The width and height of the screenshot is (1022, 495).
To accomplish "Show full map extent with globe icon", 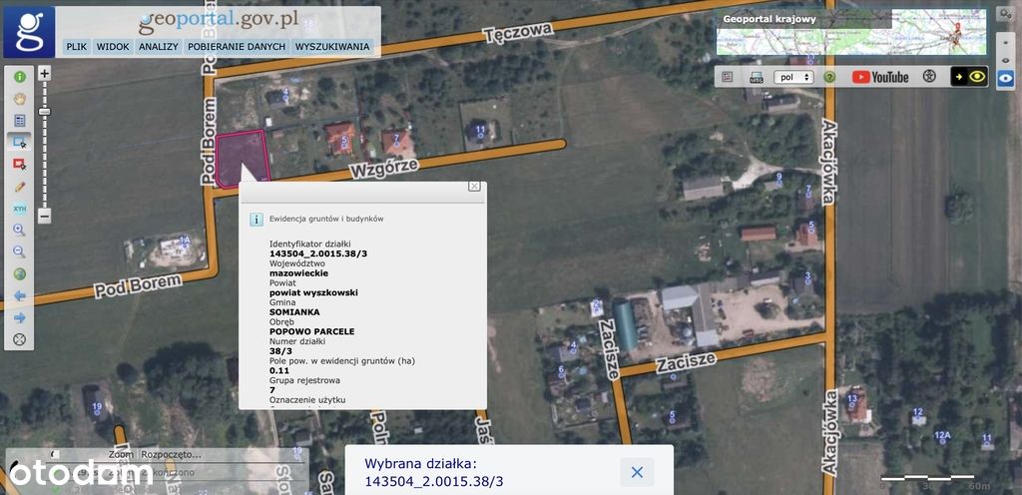I will [20, 273].
